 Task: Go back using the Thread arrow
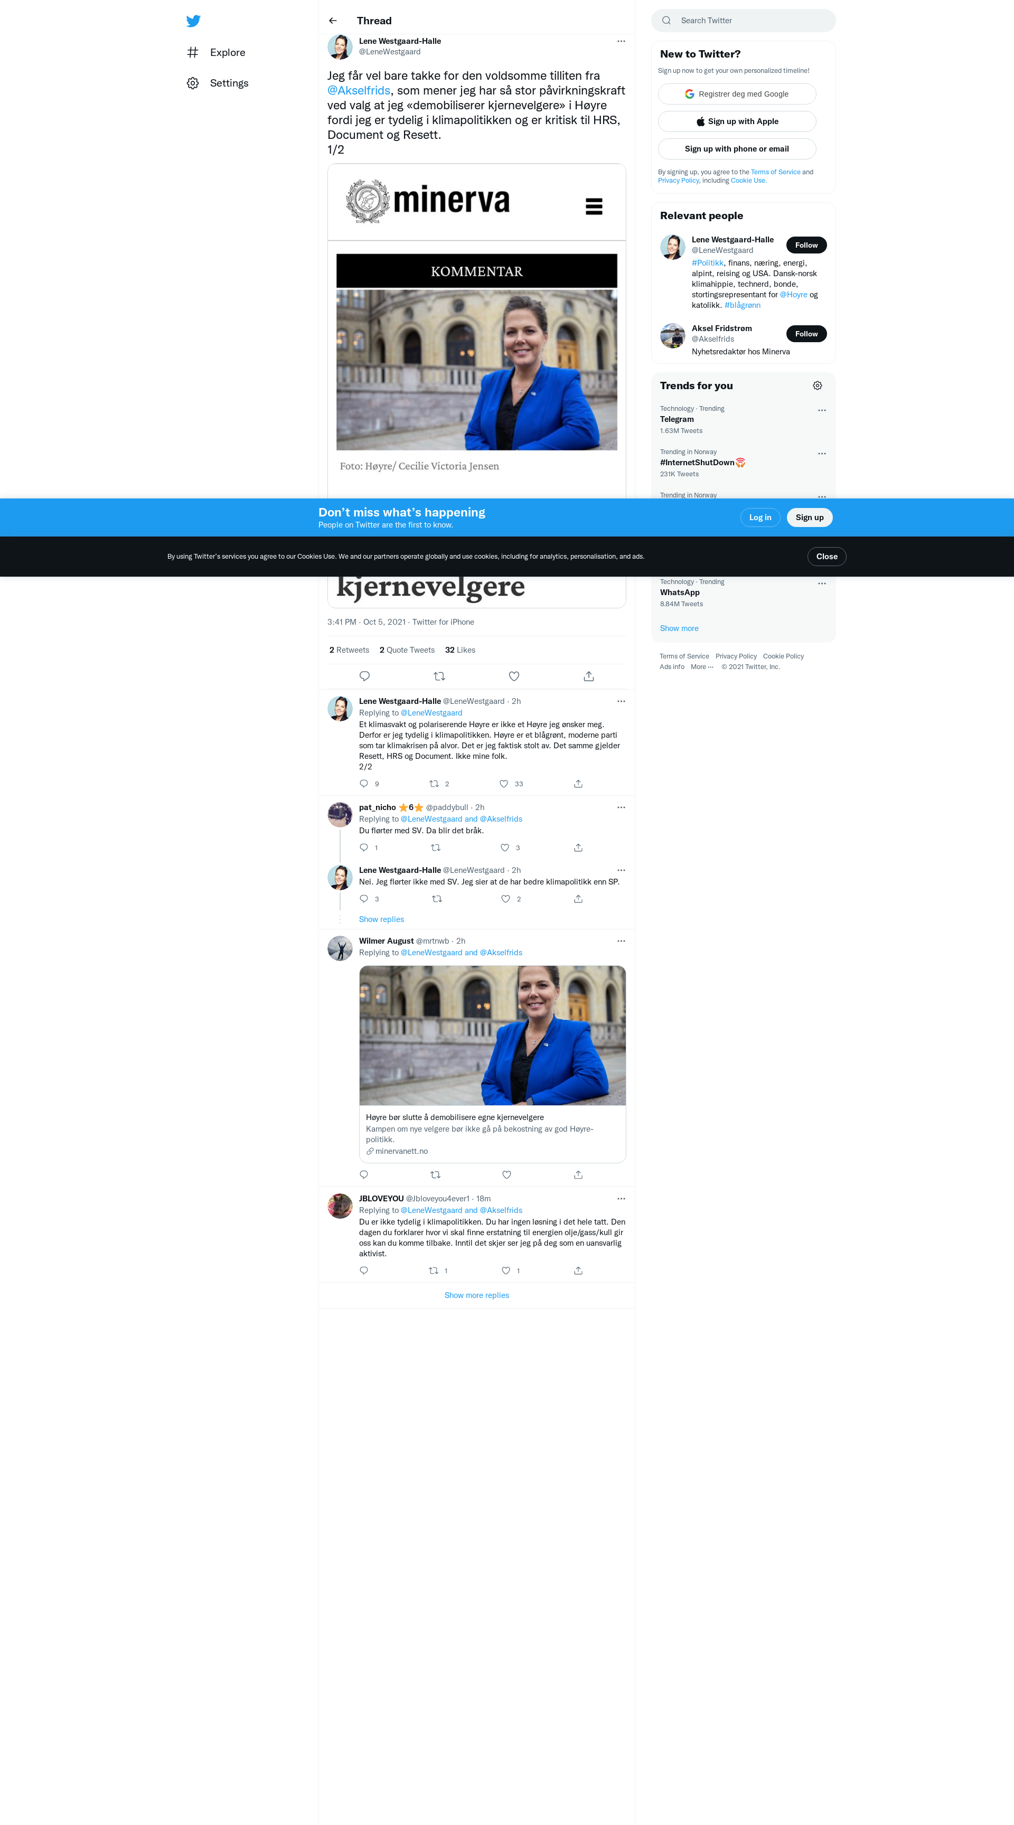click(333, 21)
